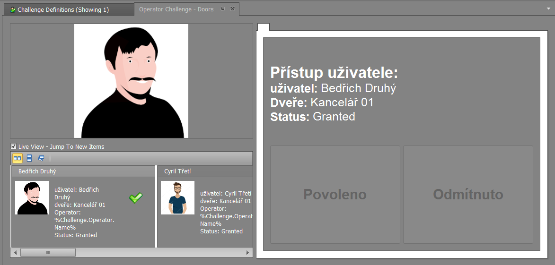Click the cascade windows view icon
The width and height of the screenshot is (555, 265).
coord(41,158)
